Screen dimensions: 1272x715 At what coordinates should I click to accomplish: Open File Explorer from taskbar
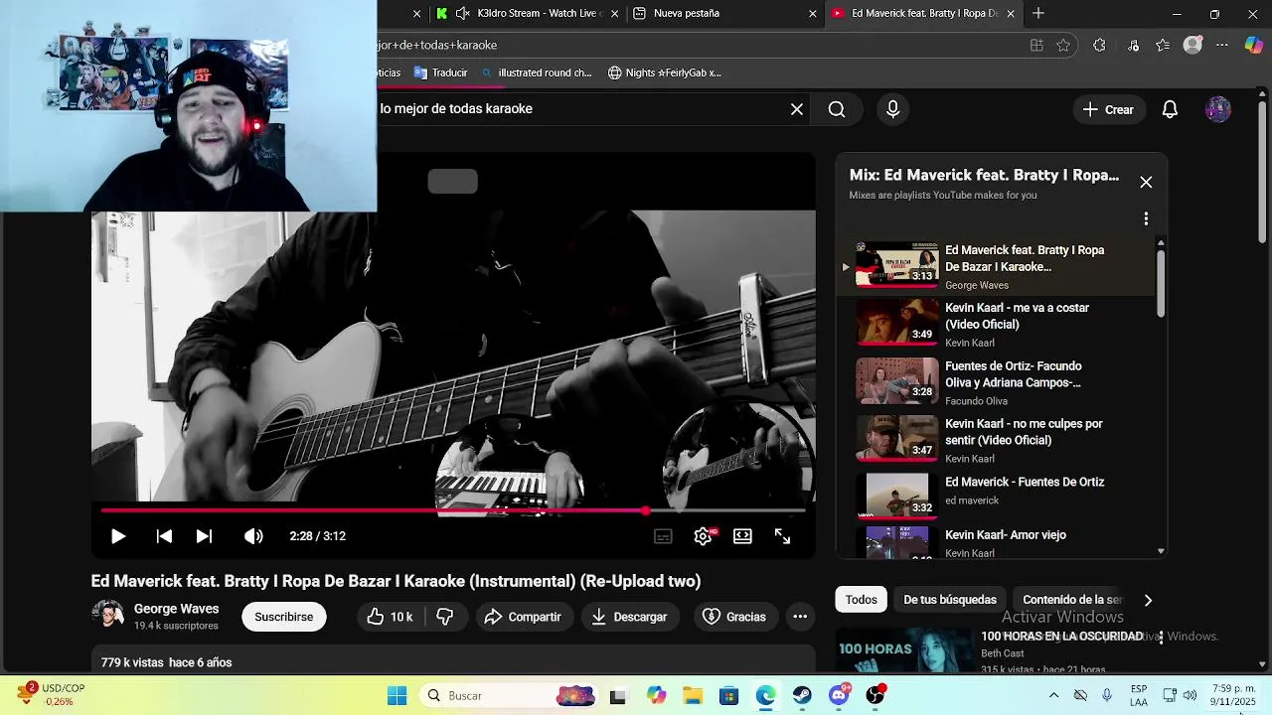coord(693,695)
